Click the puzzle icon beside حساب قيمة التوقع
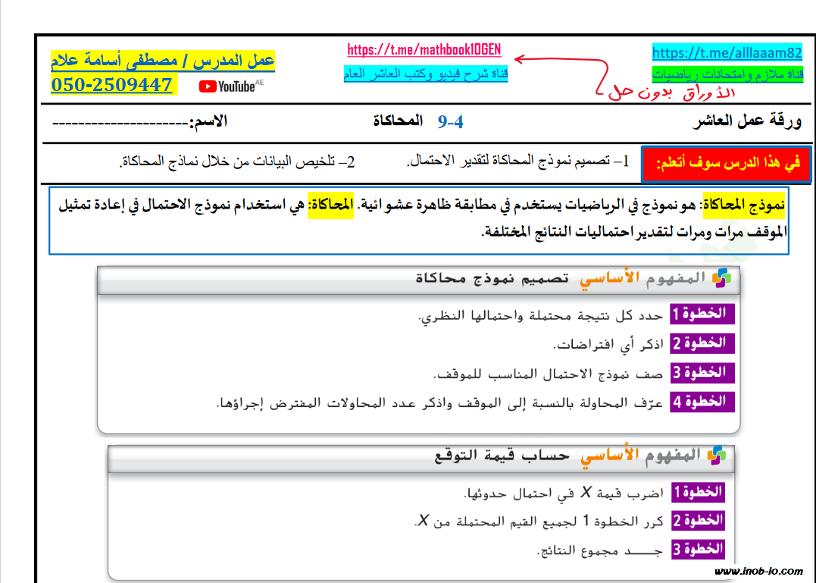816x583 pixels. tap(716, 455)
